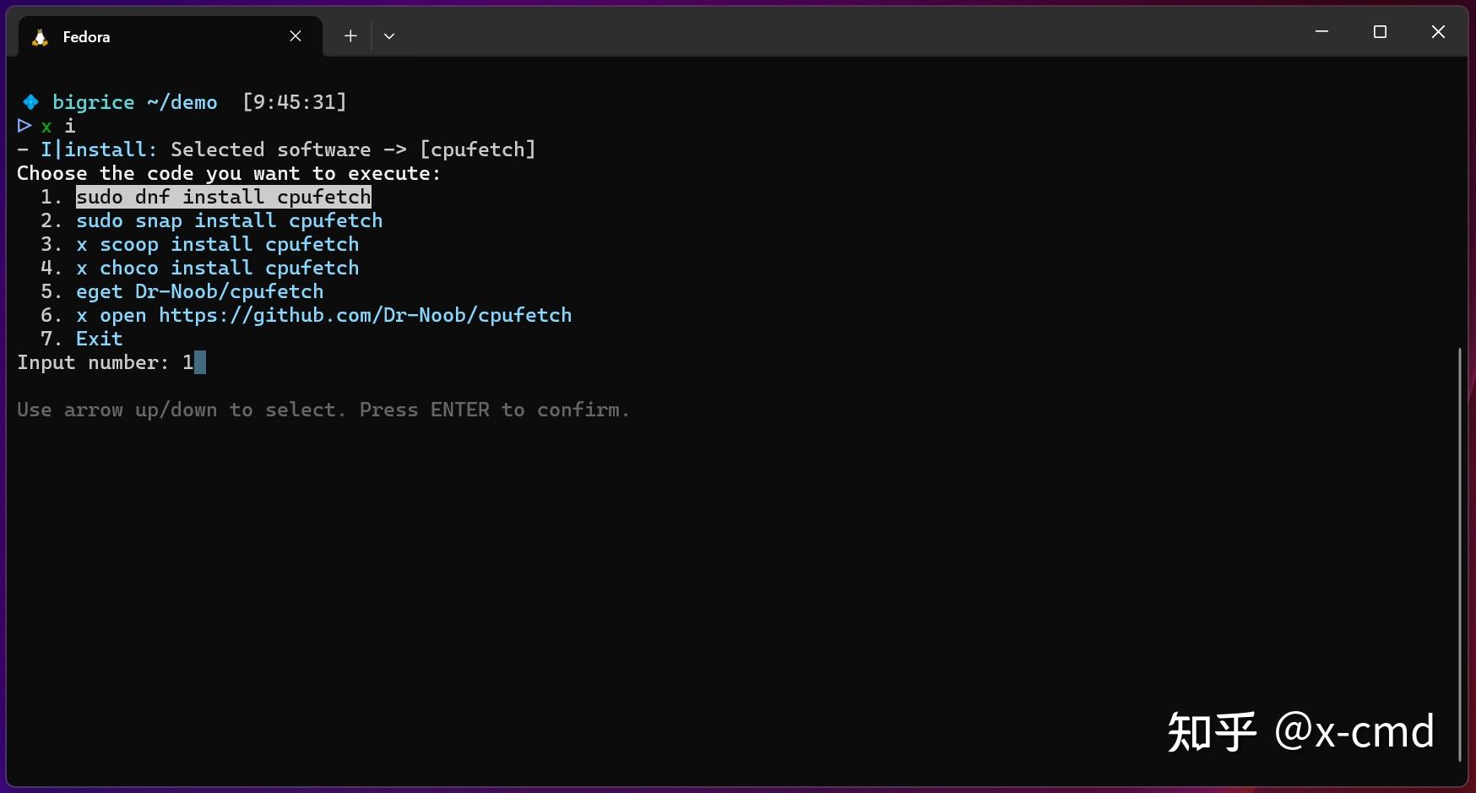The width and height of the screenshot is (1476, 793).
Task: Click the green play arrow before x i
Action: [23, 126]
